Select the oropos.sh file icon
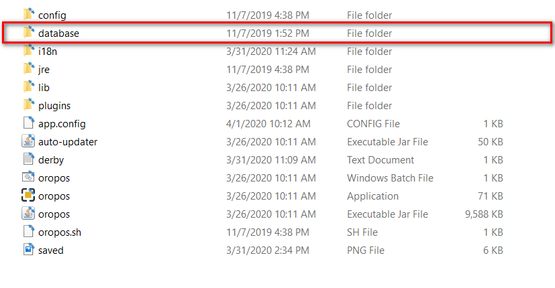555x288 pixels. click(x=29, y=232)
